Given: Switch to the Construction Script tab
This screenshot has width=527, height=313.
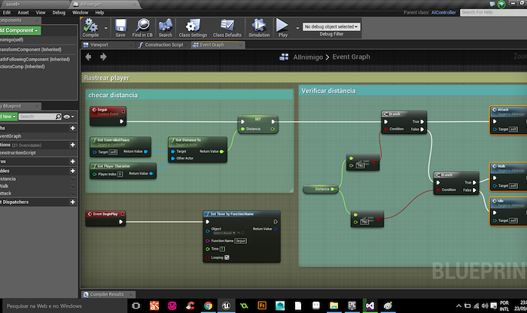Looking at the screenshot, I should click(x=162, y=45).
